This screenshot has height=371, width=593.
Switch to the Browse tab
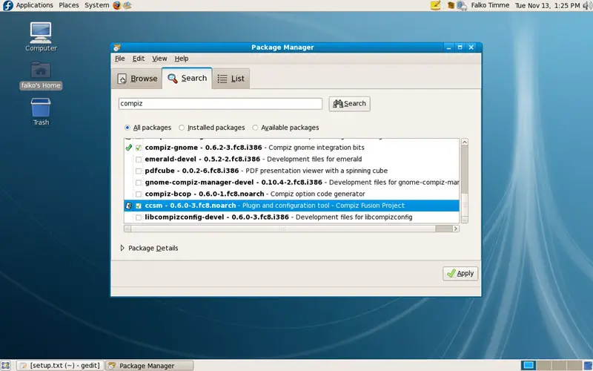pyautogui.click(x=137, y=79)
